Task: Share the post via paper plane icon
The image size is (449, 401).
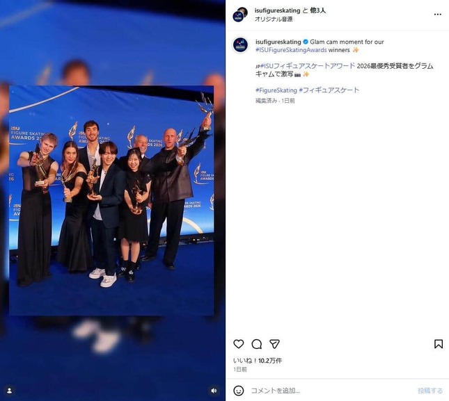Action: pyautogui.click(x=274, y=344)
